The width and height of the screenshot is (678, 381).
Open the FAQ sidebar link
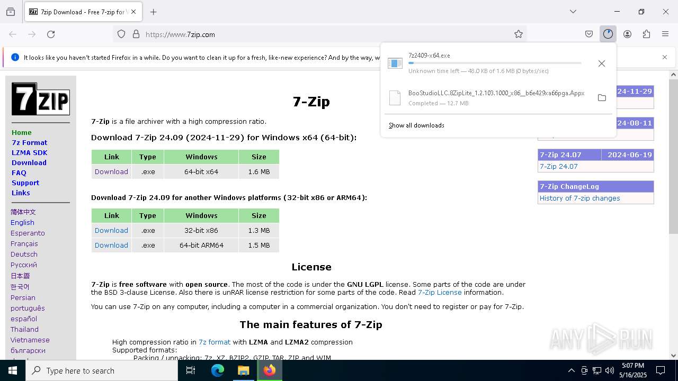point(19,173)
